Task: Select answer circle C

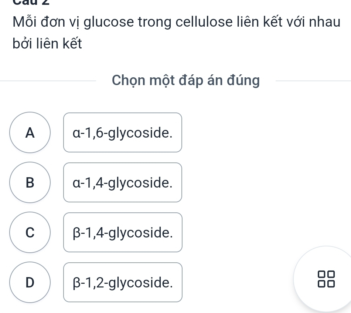Action: (30, 232)
